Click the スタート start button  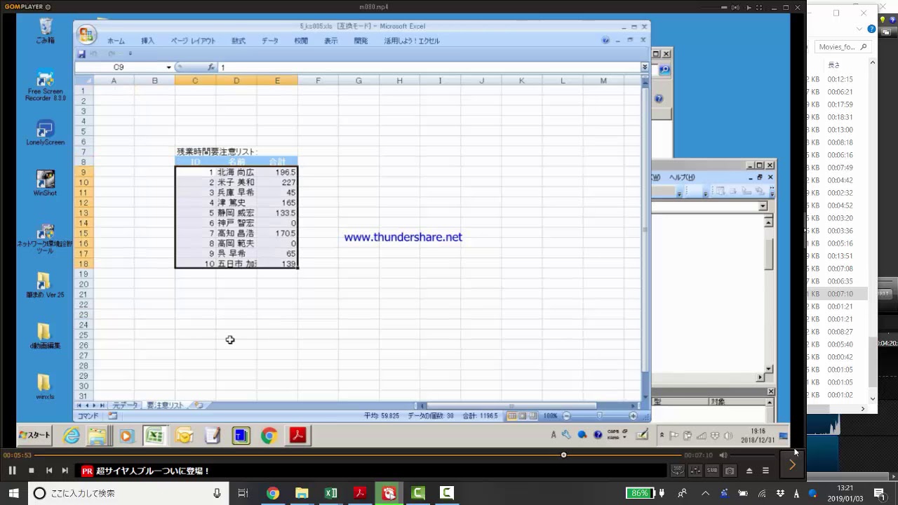tap(34, 436)
